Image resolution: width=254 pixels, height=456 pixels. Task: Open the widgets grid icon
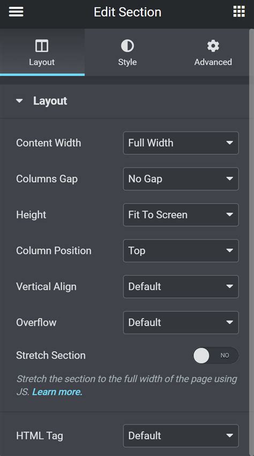tap(239, 12)
